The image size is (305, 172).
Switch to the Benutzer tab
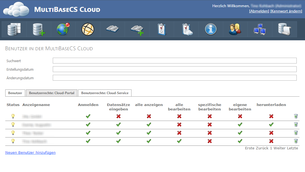pos(15,93)
